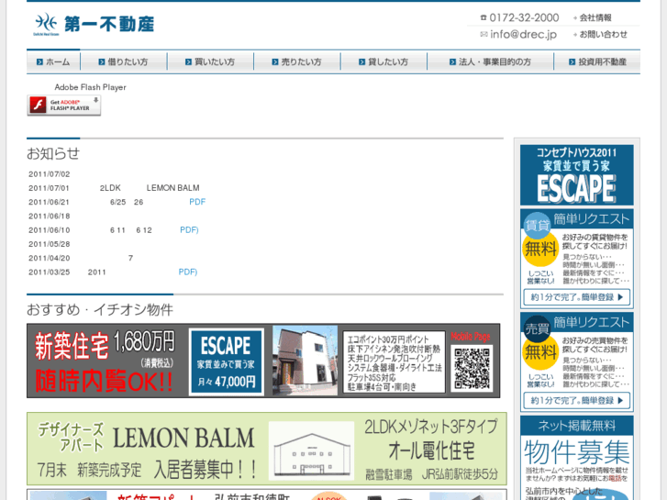Click the 2011/05/28 news date

click(x=50, y=244)
